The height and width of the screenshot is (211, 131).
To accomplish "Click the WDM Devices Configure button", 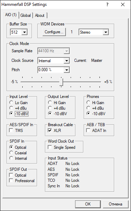I will (54, 32).
